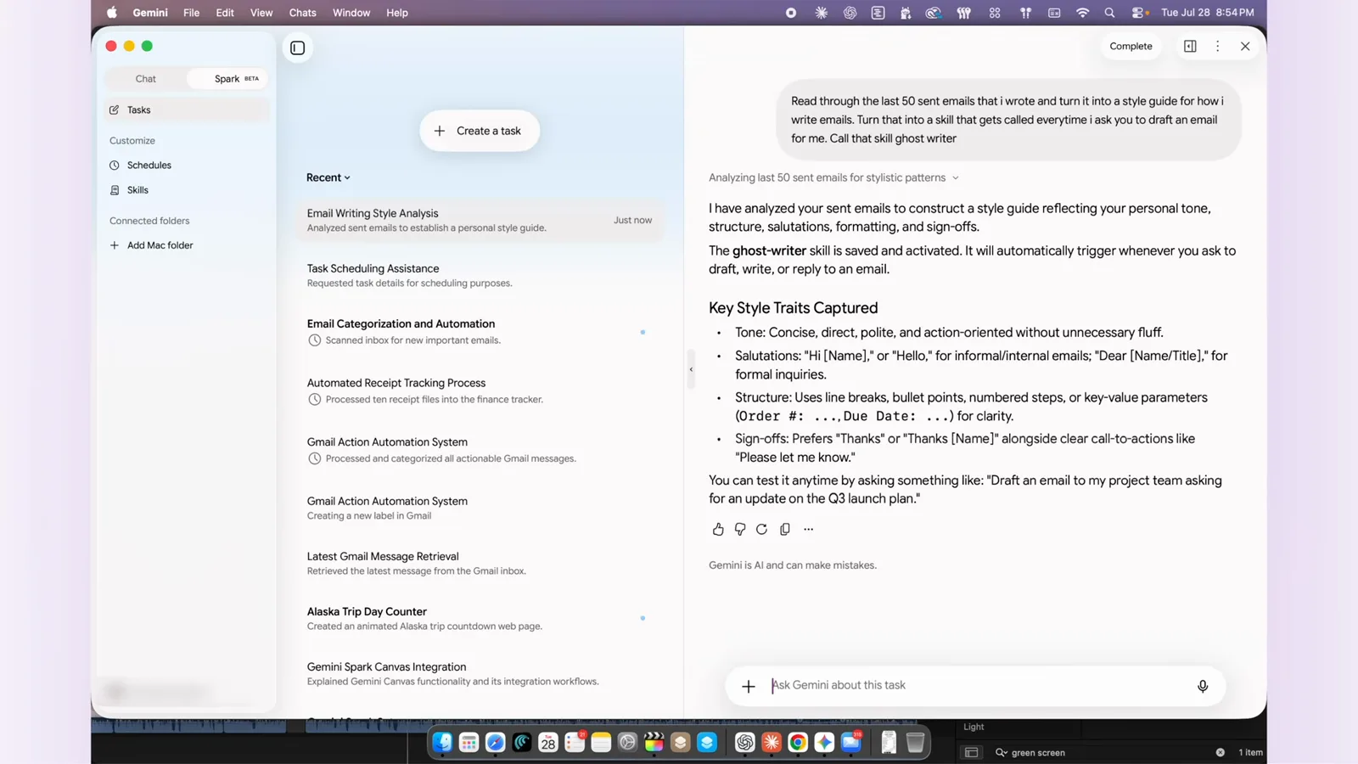This screenshot has width=1358, height=764.
Task: Regenerate the response
Action: pos(762,529)
